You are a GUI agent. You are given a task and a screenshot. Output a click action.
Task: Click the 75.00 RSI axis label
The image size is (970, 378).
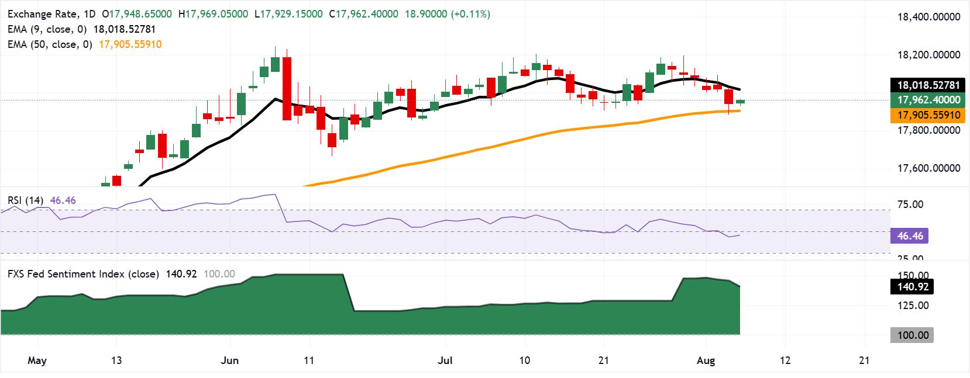tap(910, 204)
